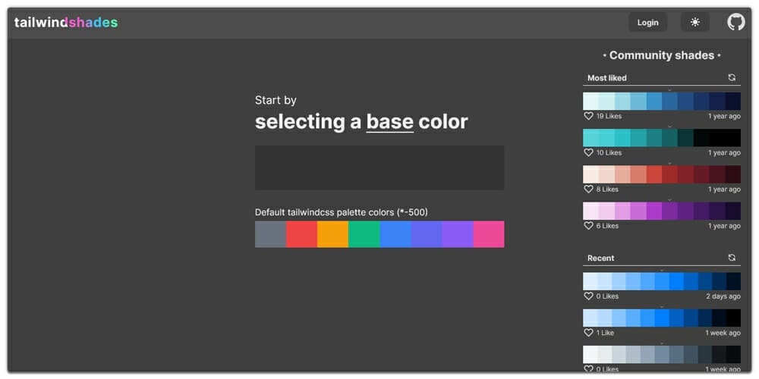Click the Login button
Image resolution: width=759 pixels, height=379 pixels.
(647, 22)
